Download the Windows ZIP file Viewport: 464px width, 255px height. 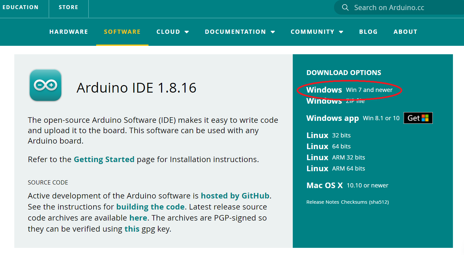click(x=336, y=101)
